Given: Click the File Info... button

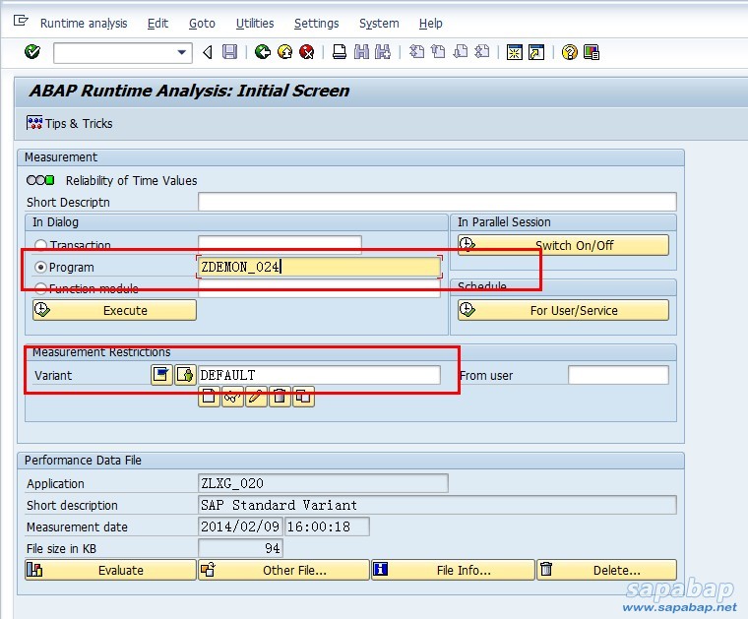Looking at the screenshot, I should 453,570.
